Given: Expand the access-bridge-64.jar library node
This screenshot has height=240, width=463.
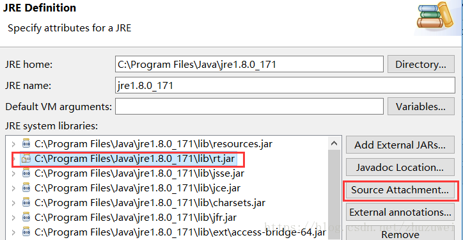Looking at the screenshot, I should pos(13,232).
